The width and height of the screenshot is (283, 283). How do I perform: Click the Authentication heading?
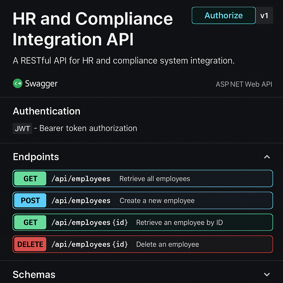click(x=46, y=111)
